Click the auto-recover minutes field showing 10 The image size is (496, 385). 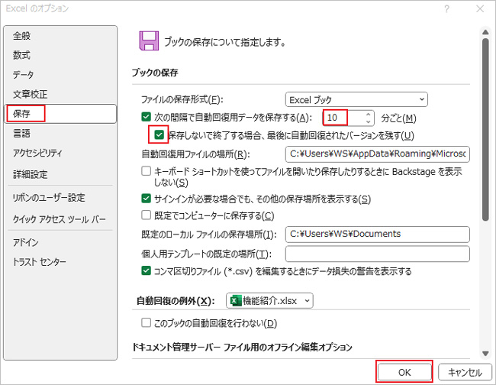[343, 118]
